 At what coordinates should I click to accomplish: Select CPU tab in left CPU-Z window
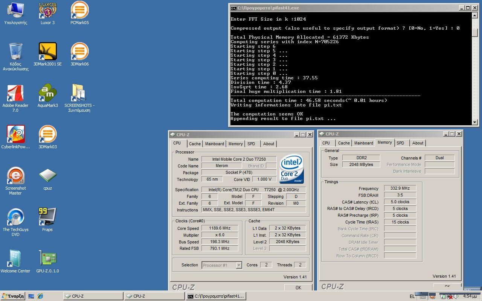(x=177, y=143)
